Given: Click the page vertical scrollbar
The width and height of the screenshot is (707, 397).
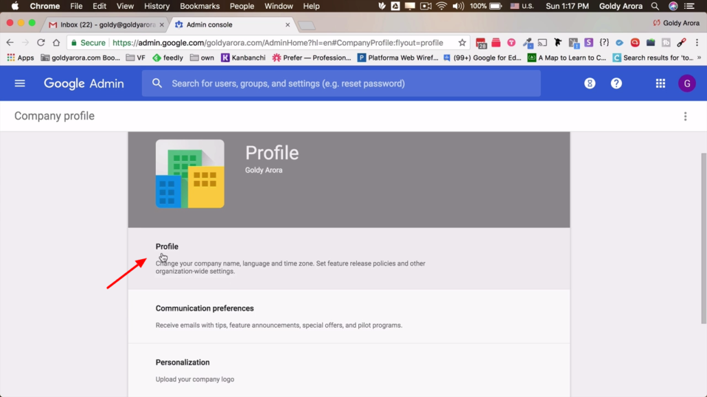Looking at the screenshot, I should [704, 238].
